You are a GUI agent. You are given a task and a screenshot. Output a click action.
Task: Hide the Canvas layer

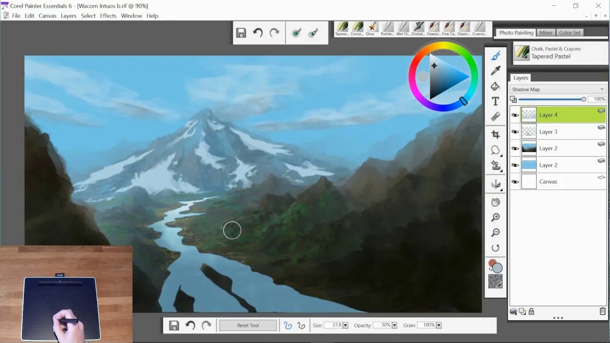pyautogui.click(x=515, y=182)
